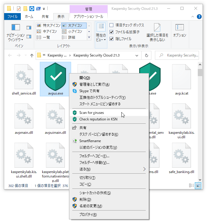
Task: Click the Skype share icon in context menu
Action: [75, 91]
